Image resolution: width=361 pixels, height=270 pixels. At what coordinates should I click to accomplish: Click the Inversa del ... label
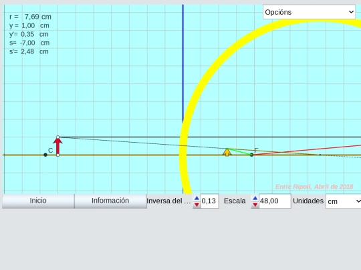[x=168, y=201]
